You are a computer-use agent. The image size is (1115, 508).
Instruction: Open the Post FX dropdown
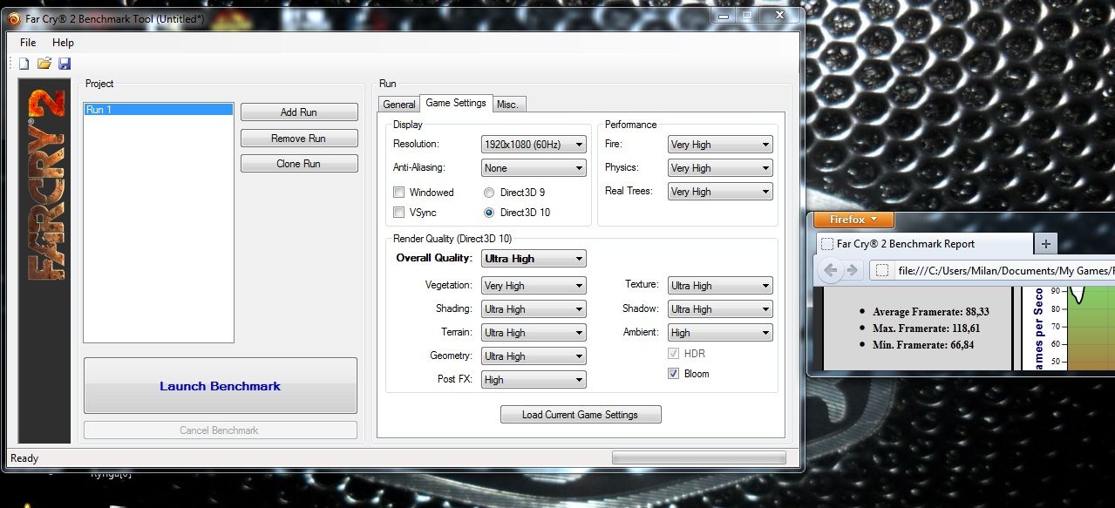point(534,380)
